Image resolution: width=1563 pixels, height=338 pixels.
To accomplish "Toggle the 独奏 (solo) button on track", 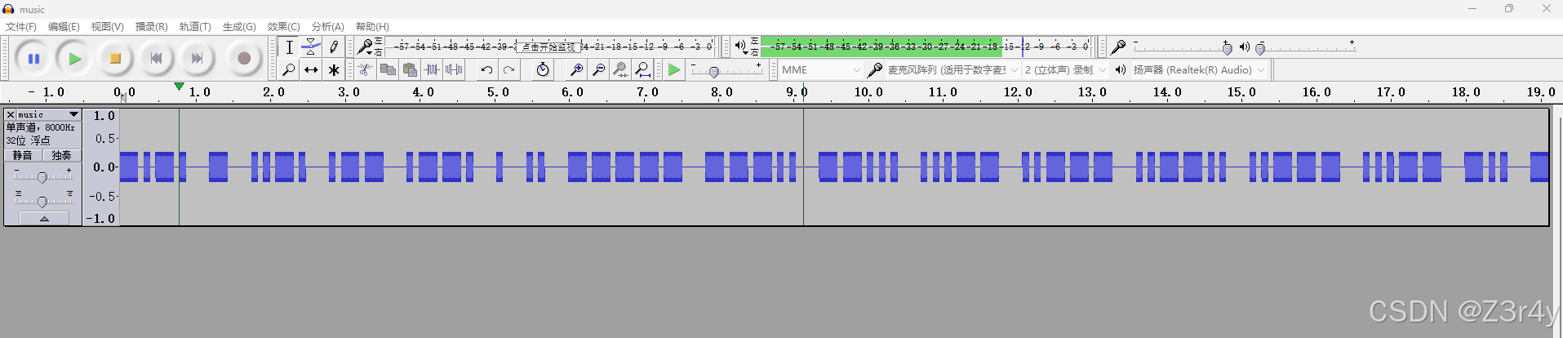I will [x=61, y=155].
